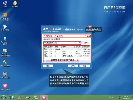Viewport: 133px width, 100px height.
Task: Select the D: 软件 partition row
Action: coord(67,51)
